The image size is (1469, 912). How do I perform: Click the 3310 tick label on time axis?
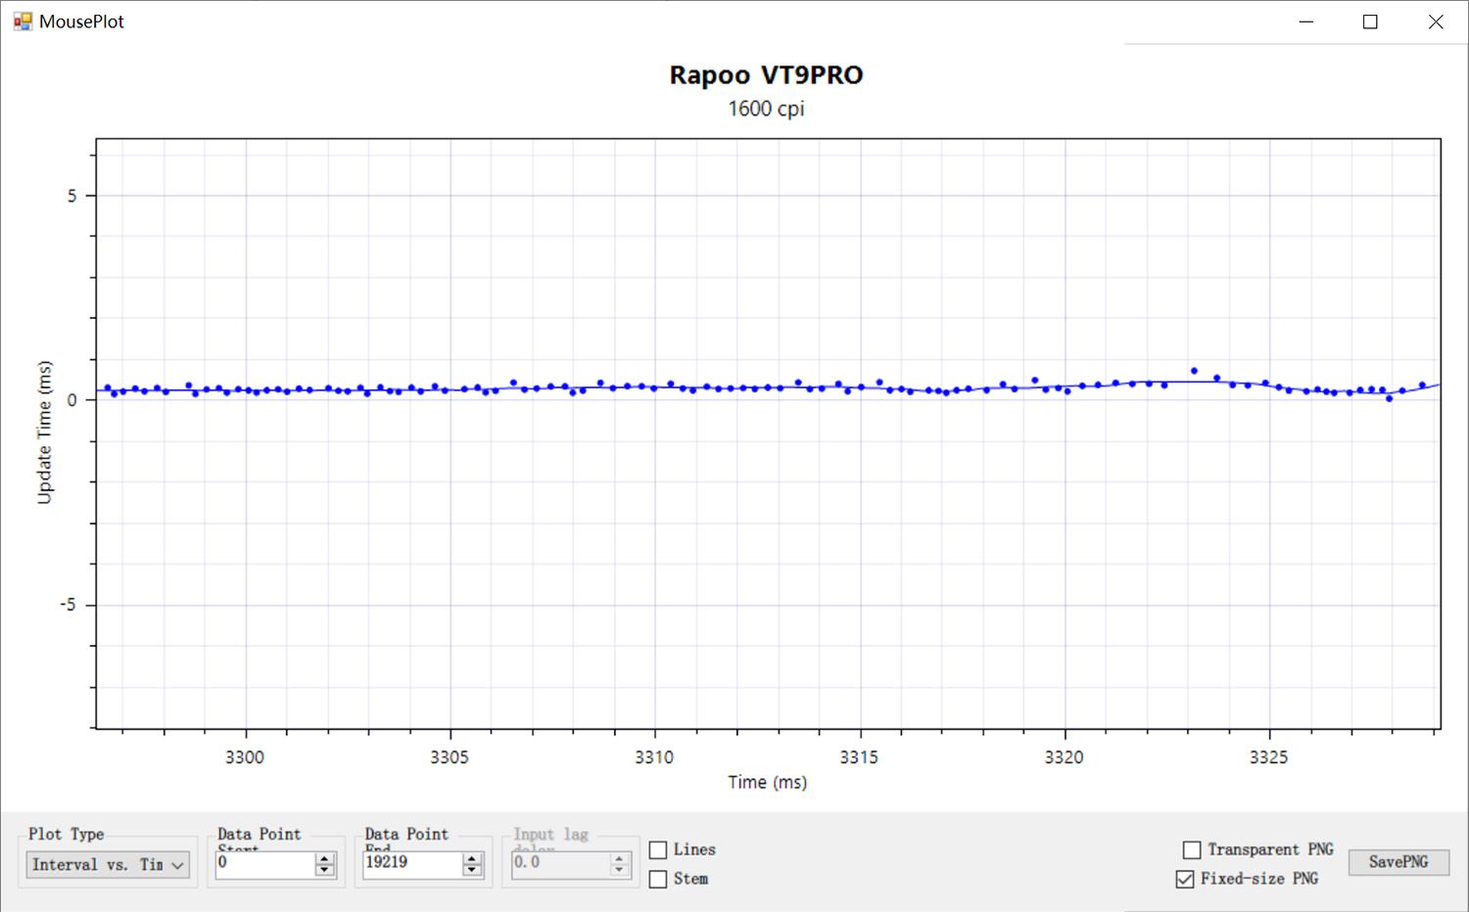click(x=654, y=757)
